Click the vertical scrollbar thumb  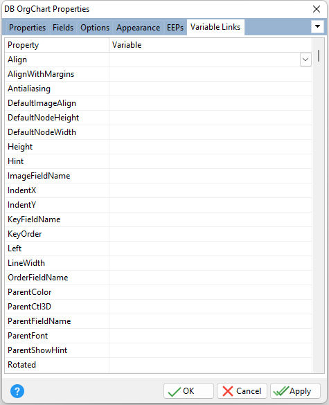click(319, 56)
